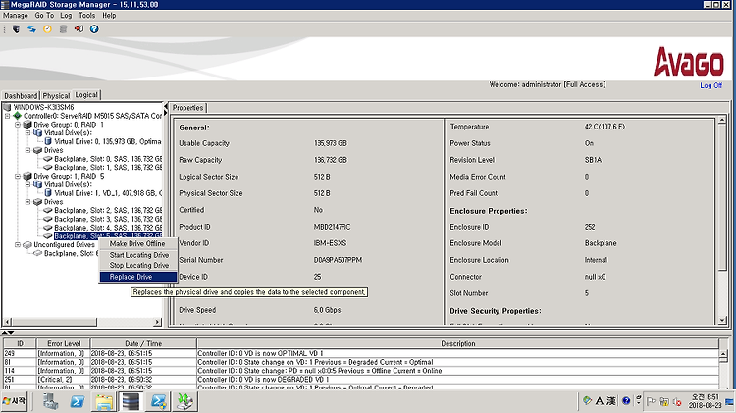Click the grayed database toolbar icon

[x=63, y=29]
